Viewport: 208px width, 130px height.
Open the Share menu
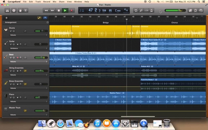pos(62,2)
